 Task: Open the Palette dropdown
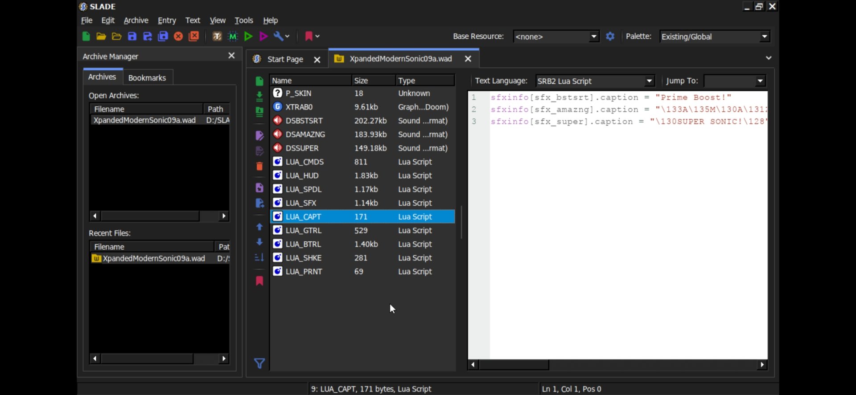[765, 37]
